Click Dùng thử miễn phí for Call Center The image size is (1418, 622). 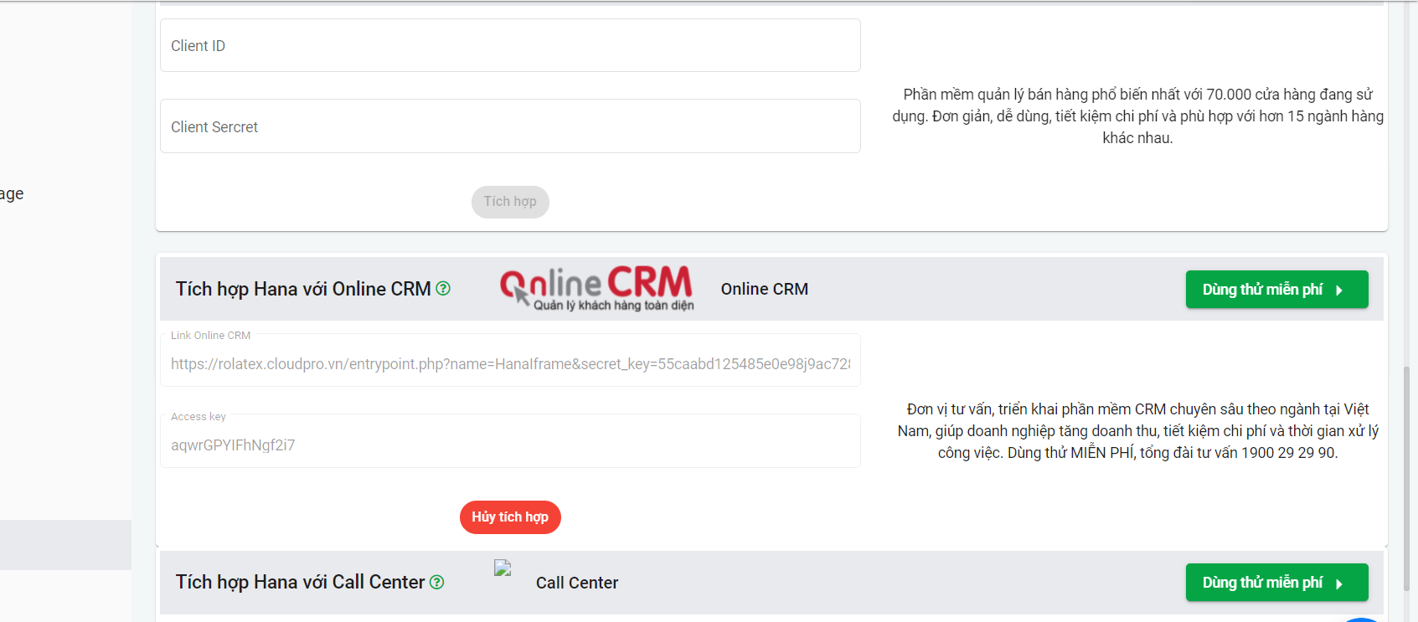1276,583
